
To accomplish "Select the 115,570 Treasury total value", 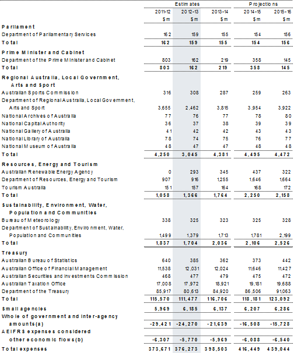I will pyautogui.click(x=160, y=299).
